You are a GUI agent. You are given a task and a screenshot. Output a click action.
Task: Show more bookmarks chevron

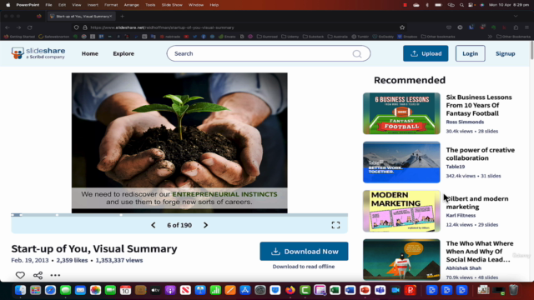(490, 37)
